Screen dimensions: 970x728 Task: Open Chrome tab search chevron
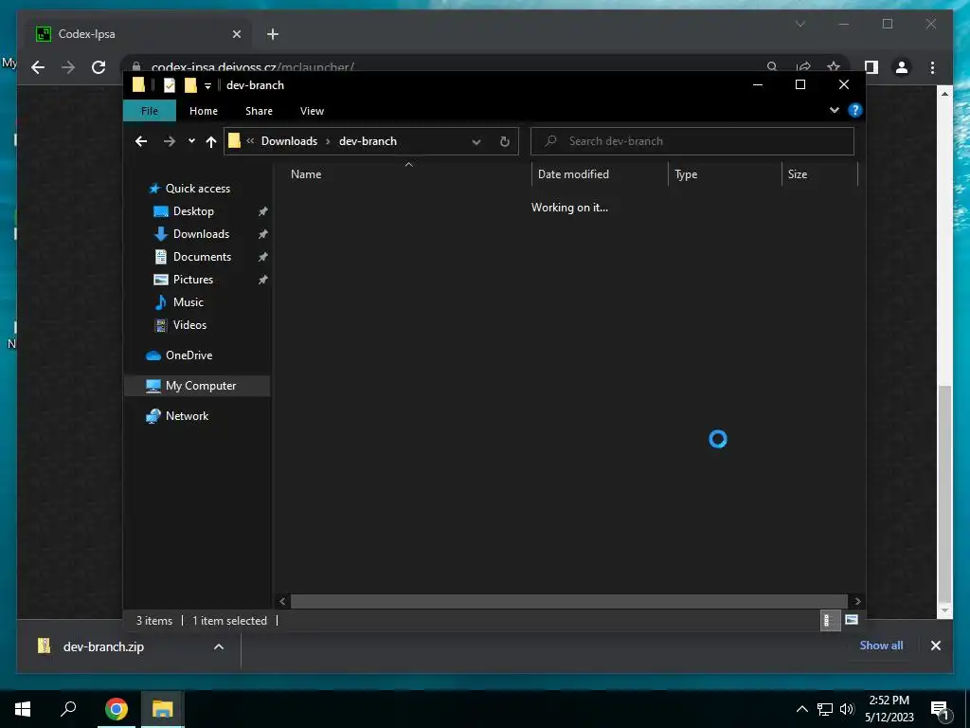click(799, 24)
